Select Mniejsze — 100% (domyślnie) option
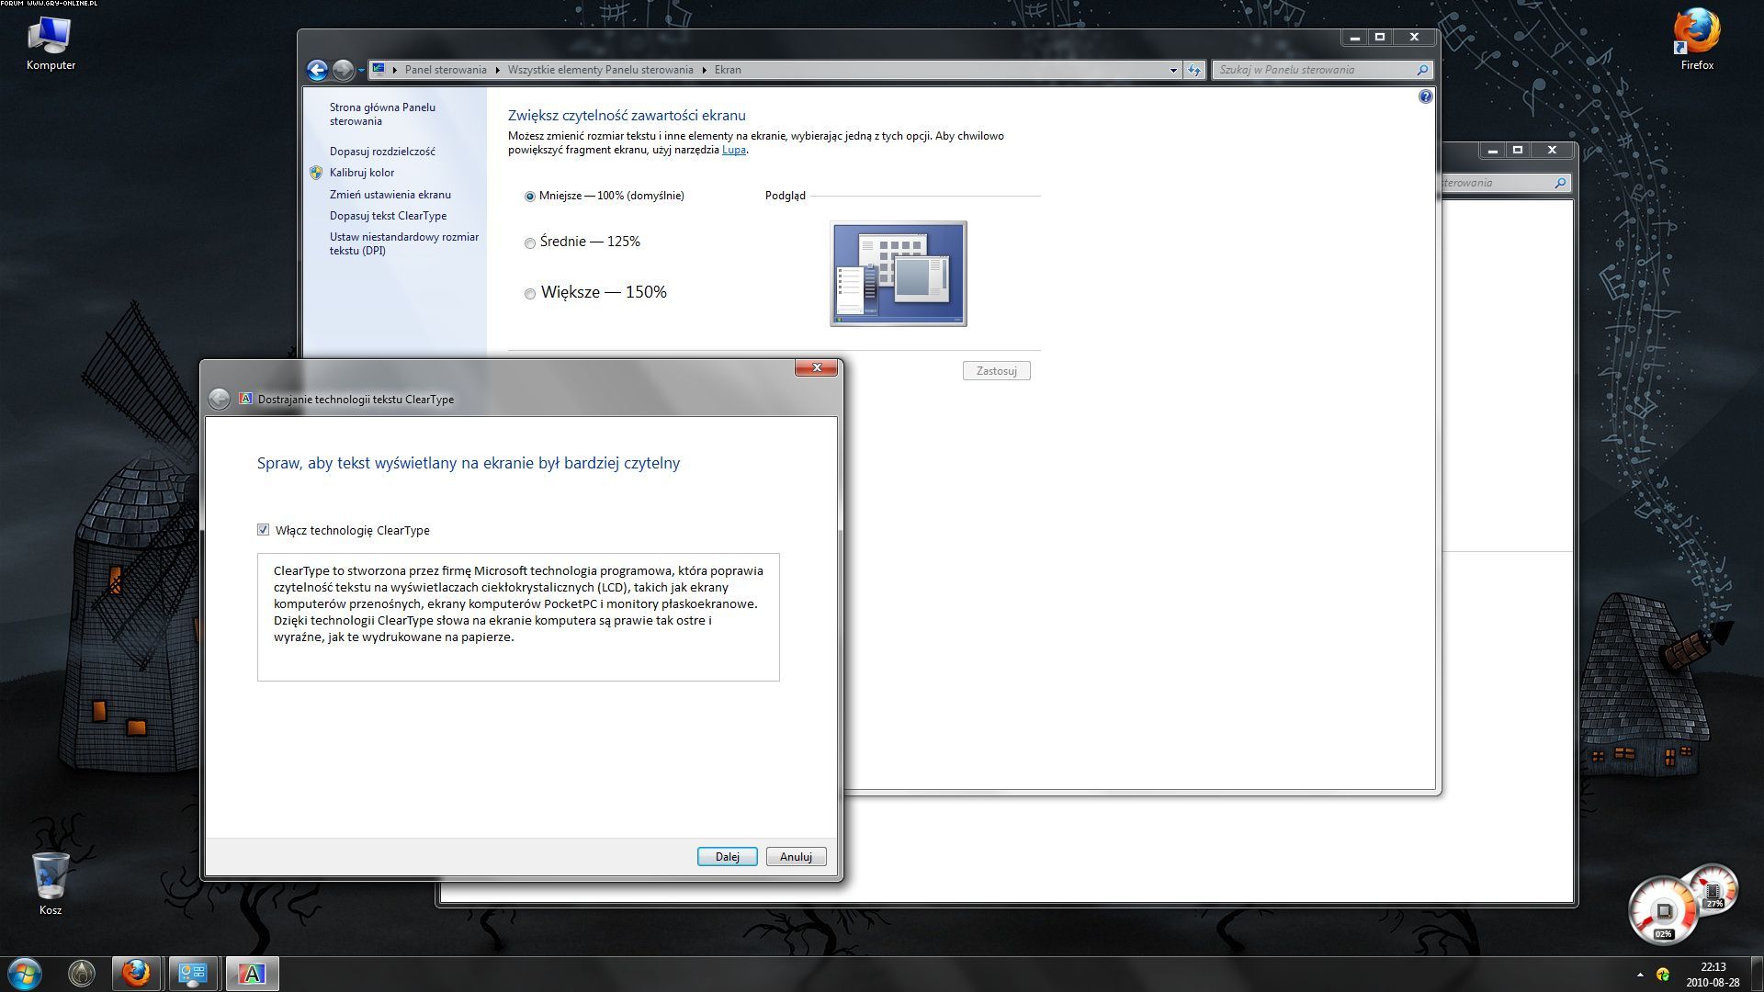1764x992 pixels. tap(605, 196)
